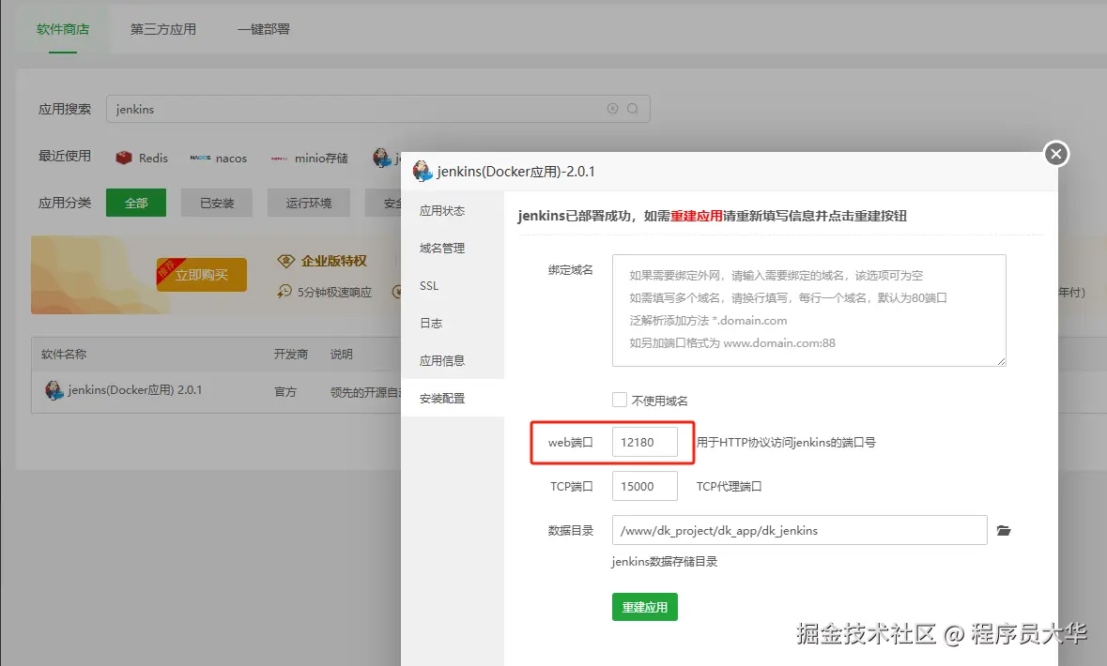Image resolution: width=1107 pixels, height=666 pixels.
Task: Open 应用状态 in dialog sidebar
Action: tap(453, 210)
